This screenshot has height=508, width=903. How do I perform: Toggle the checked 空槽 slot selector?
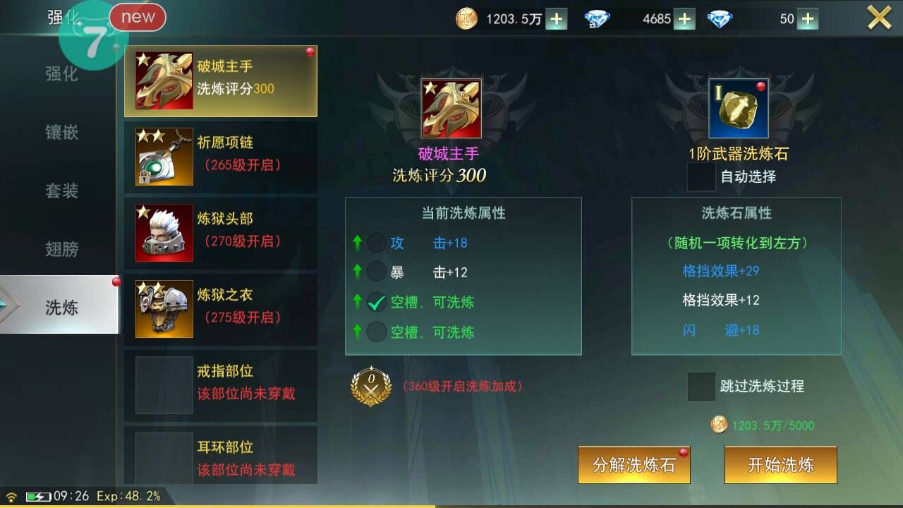pyautogui.click(x=377, y=302)
